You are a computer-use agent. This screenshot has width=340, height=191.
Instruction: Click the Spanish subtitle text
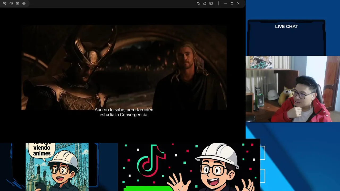(x=124, y=112)
